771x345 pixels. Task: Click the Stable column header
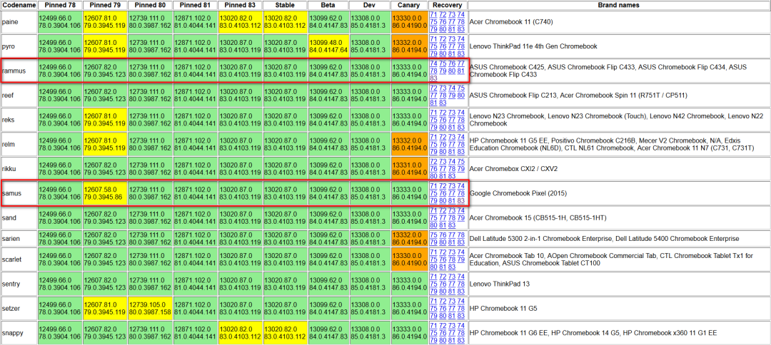(x=285, y=5)
